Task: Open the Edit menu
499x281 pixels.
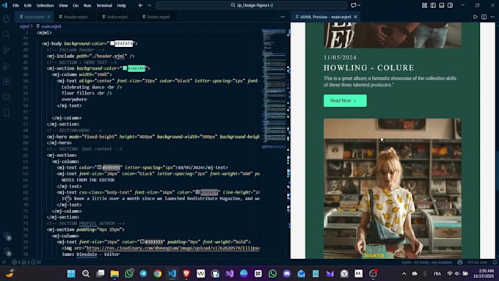Action: coord(28,5)
